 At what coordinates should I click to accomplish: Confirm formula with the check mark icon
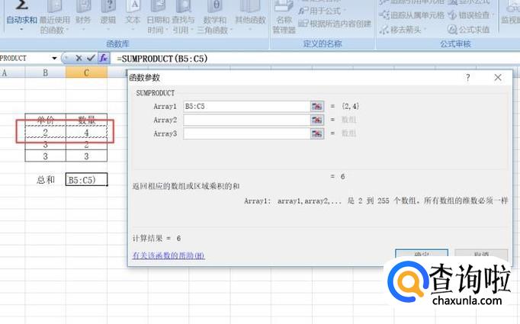coord(91,58)
